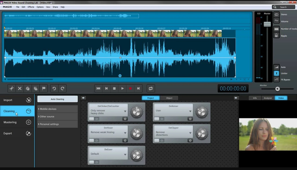Enable the DeEsser power switch
This screenshot has width=297, height=170.
tap(94, 162)
